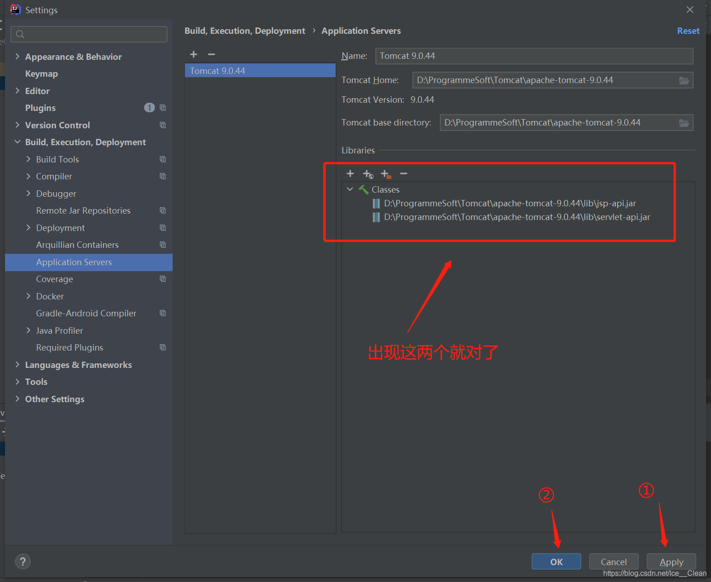The image size is (711, 582).
Task: Open the Coverage settings page
Action: (54, 279)
